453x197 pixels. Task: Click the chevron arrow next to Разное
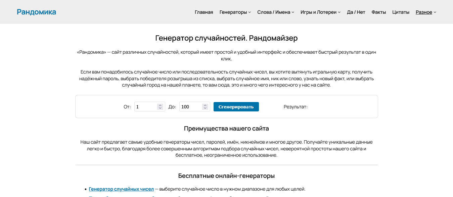435,12
